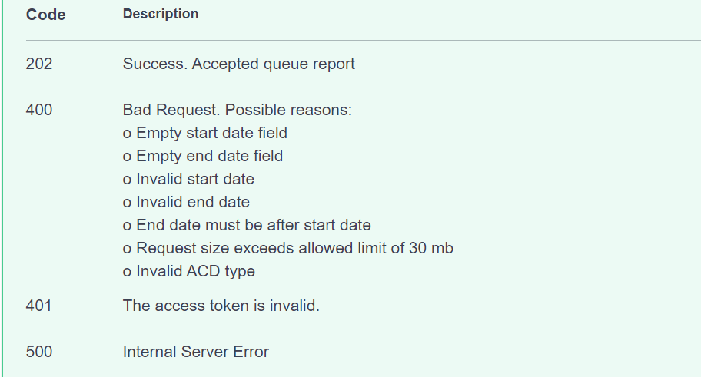Select the 401 response code
Image resolution: width=701 pixels, height=377 pixels.
click(x=38, y=306)
